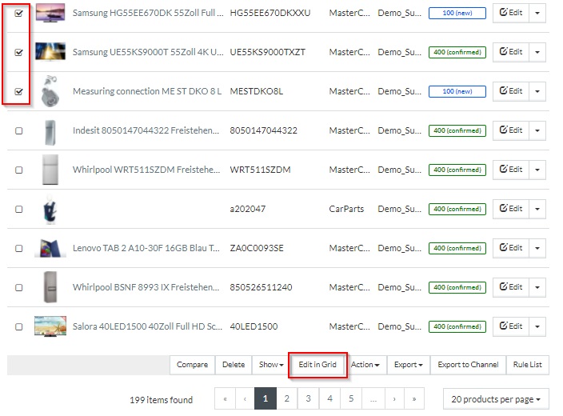563x416 pixels.
Task: Click the Compare button
Action: (x=192, y=365)
